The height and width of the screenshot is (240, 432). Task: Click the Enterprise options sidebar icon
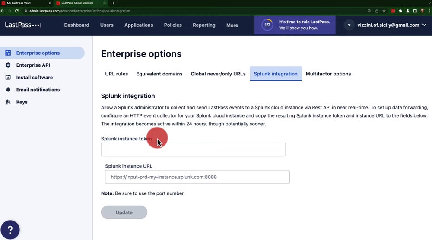pyautogui.click(x=8, y=53)
